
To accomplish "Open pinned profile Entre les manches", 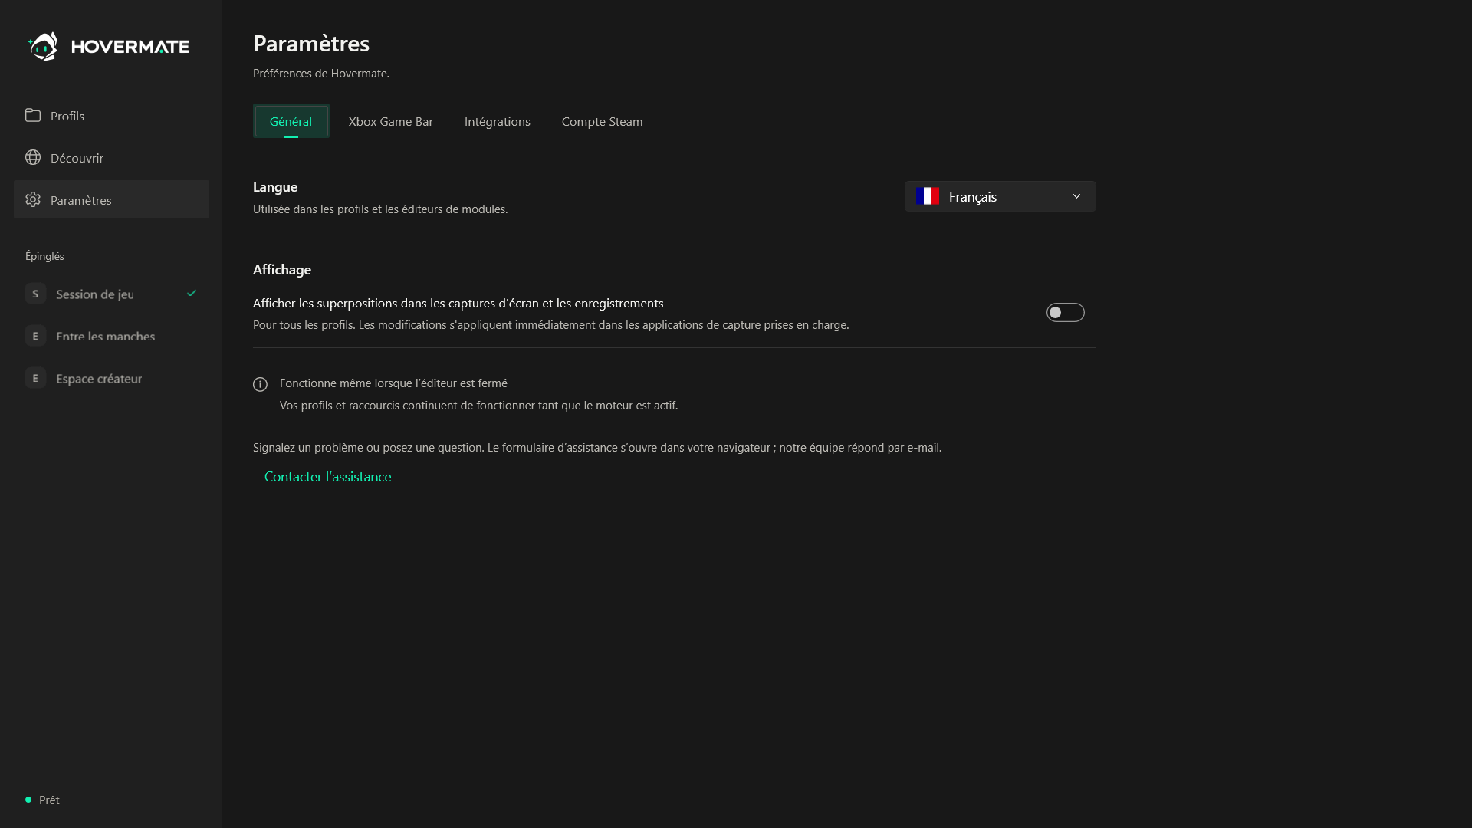I will 111,336.
